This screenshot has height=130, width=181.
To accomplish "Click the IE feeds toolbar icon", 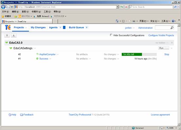I will pos(123,21).
